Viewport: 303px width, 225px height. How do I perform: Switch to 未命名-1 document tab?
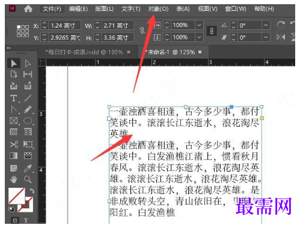(x=171, y=52)
